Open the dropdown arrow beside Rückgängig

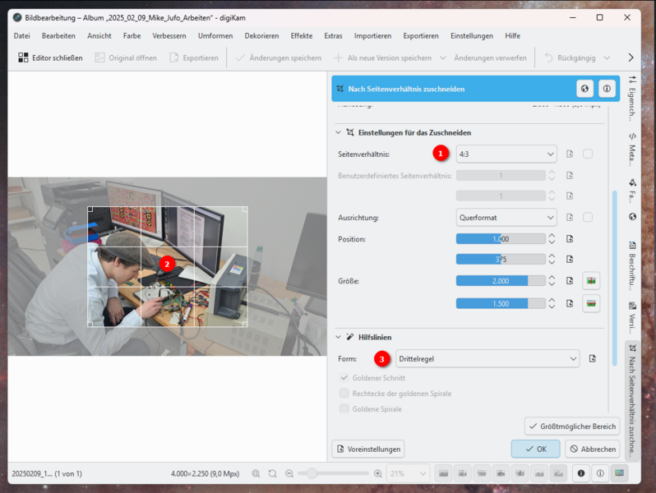(x=607, y=58)
